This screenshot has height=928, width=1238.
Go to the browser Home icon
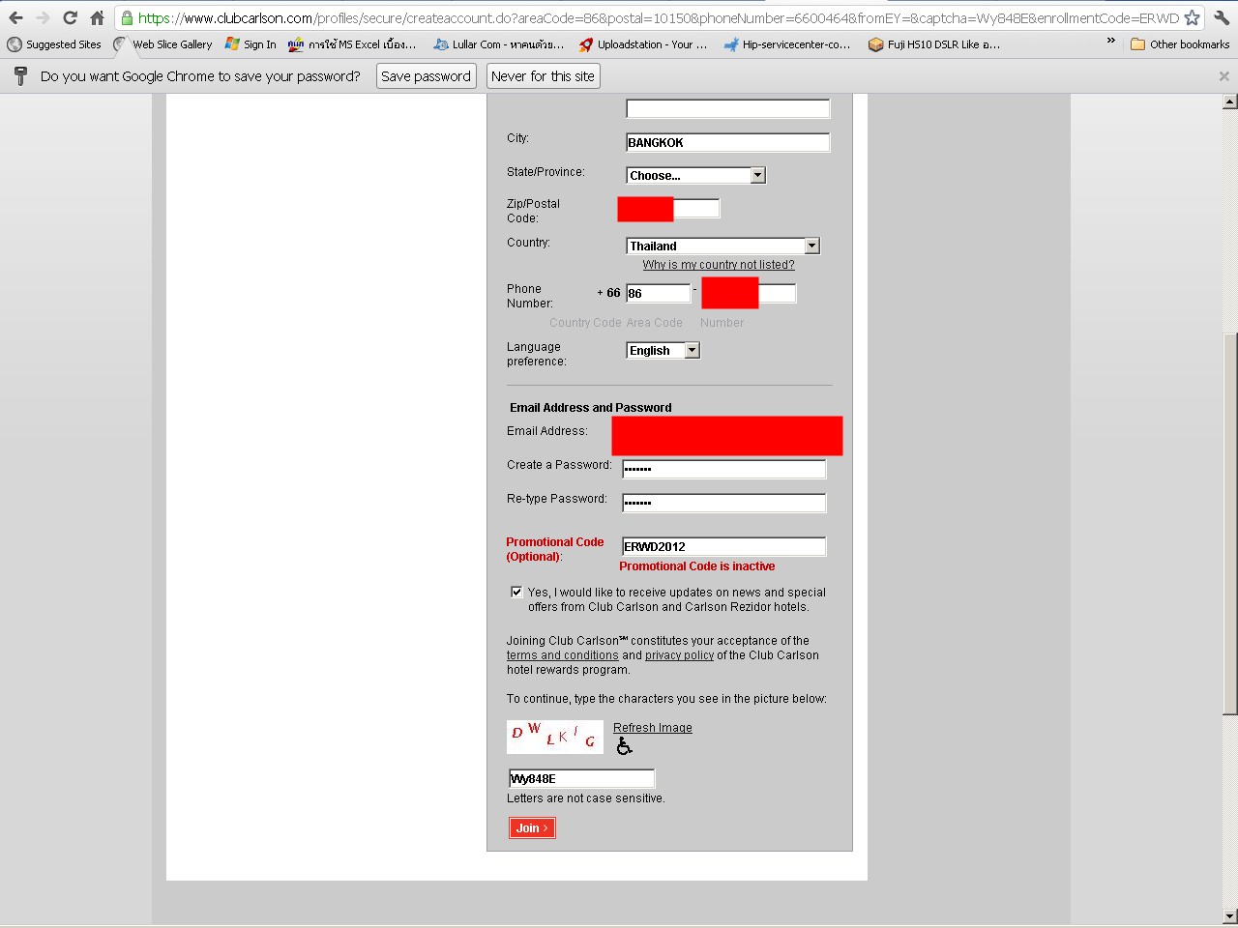97,17
